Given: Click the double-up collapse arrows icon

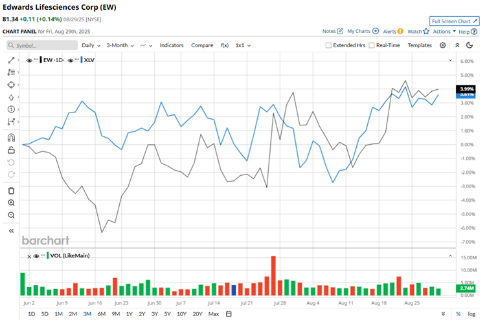Looking at the screenshot, I should pos(457,45).
